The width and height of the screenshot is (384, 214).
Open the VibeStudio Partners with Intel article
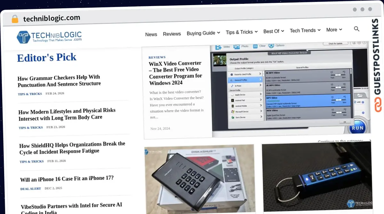click(72, 208)
